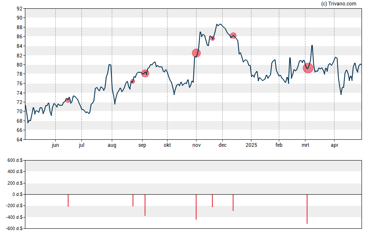Click the red bar in mid-June lower chart
This screenshot has height=235, width=369.
(x=68, y=200)
